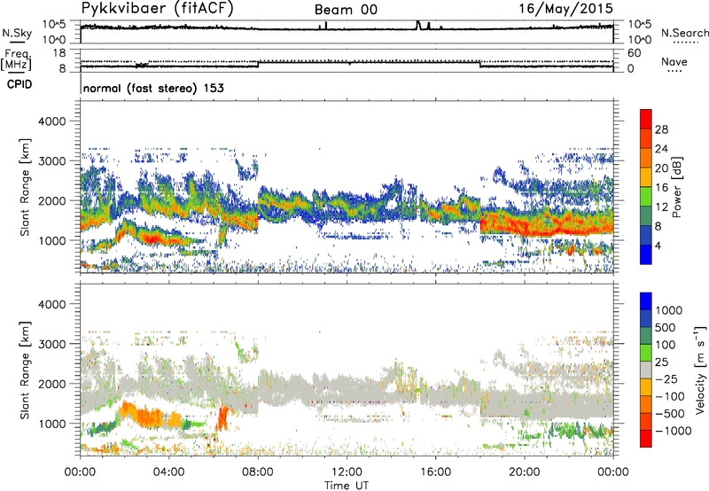This screenshot has width=709, height=491.
Task: Click the red top of power colorbar
Action: (646, 119)
